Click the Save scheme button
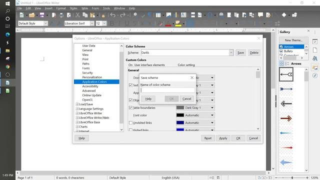The image size is (320, 180). point(240,52)
